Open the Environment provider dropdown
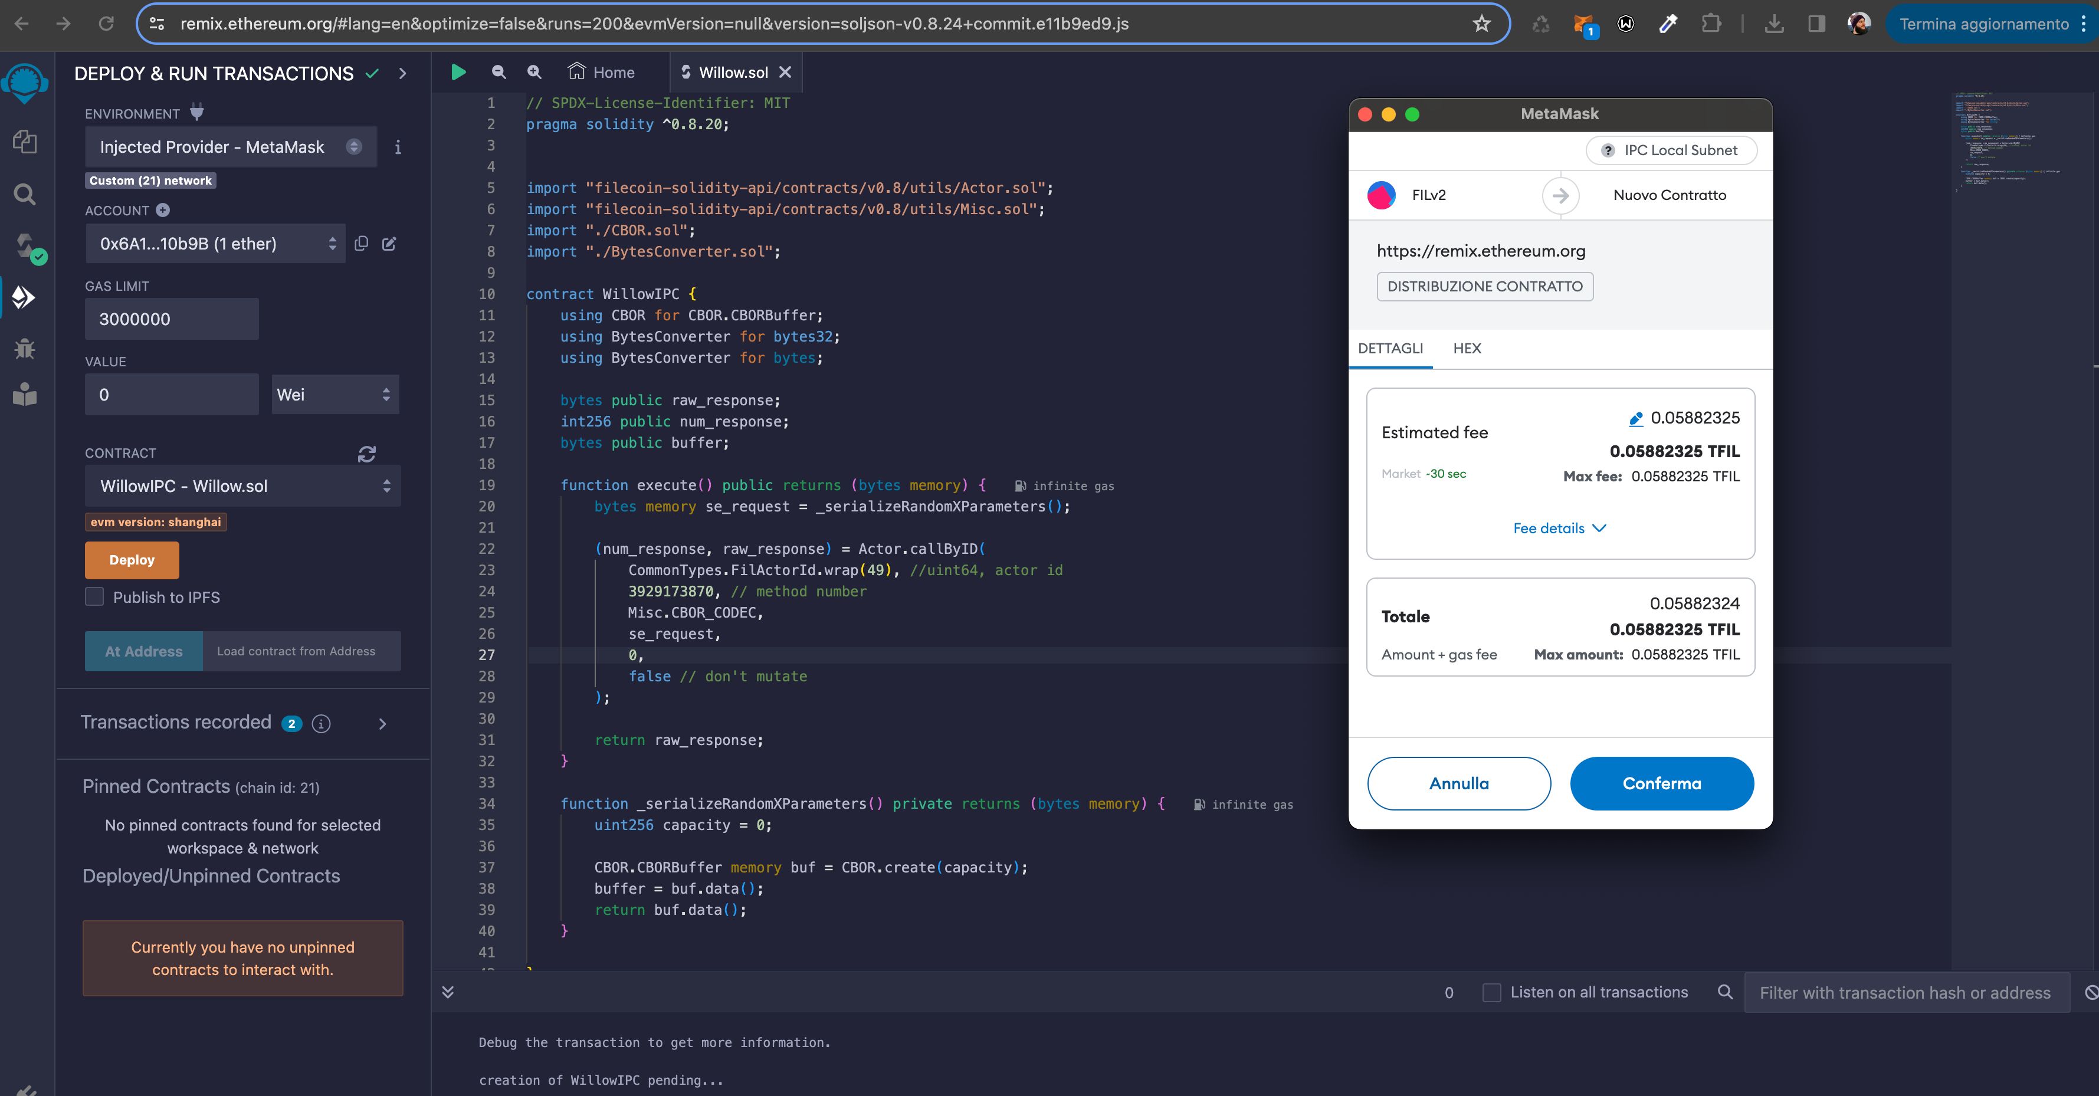This screenshot has width=2099, height=1096. [231, 147]
